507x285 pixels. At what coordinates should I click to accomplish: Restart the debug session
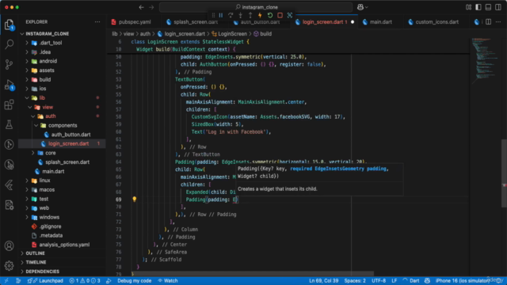coord(270,15)
